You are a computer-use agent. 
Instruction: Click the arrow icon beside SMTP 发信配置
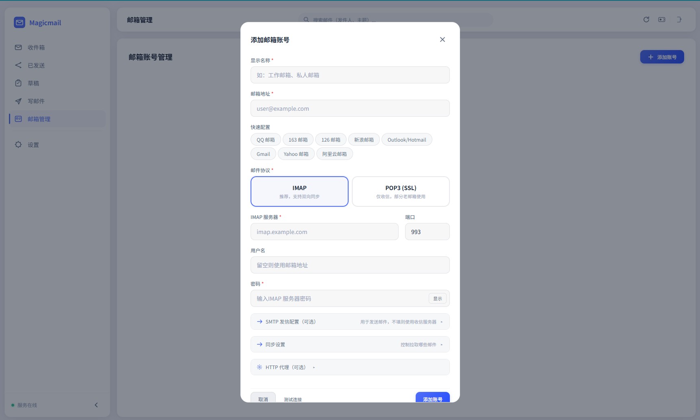260,322
